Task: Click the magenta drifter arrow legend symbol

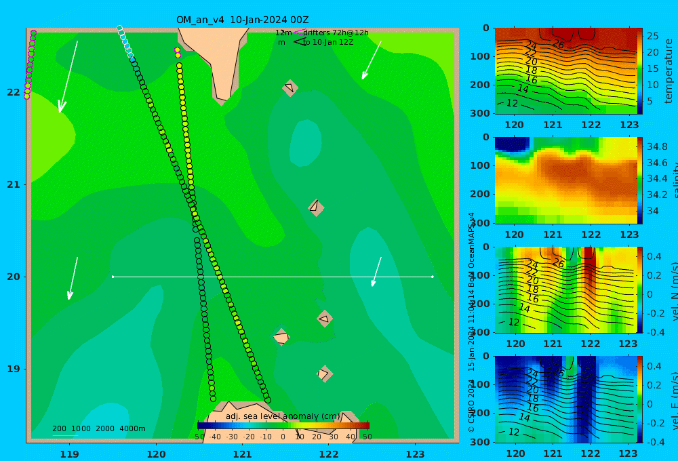Action: click(x=299, y=32)
